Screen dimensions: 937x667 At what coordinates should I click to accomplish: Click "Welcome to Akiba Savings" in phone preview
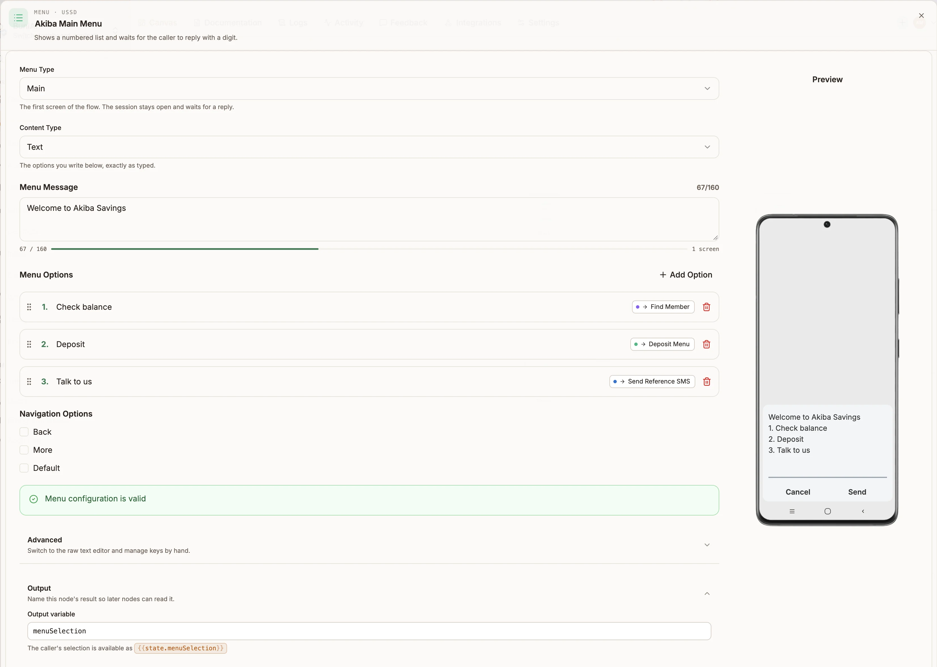pyautogui.click(x=814, y=417)
